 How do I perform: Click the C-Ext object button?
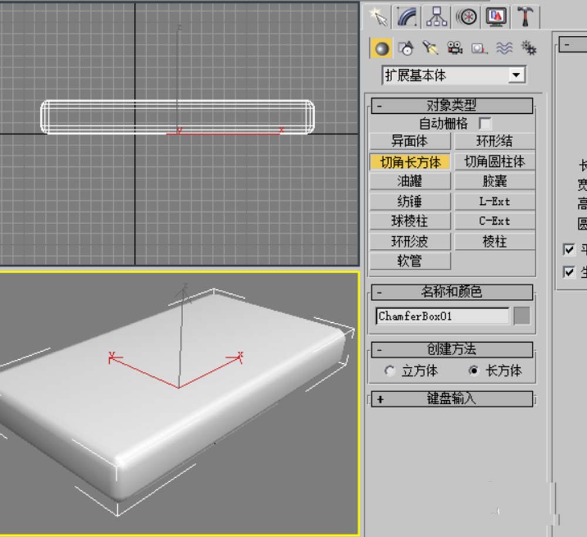point(494,221)
